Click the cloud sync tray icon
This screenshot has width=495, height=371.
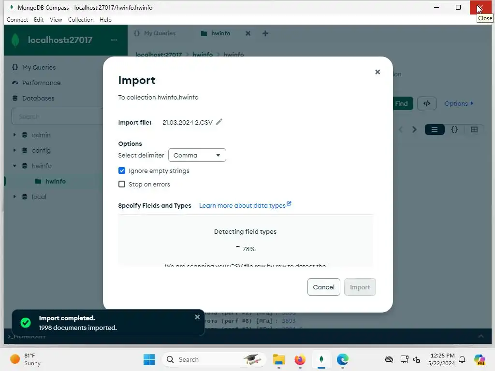tap(389, 359)
